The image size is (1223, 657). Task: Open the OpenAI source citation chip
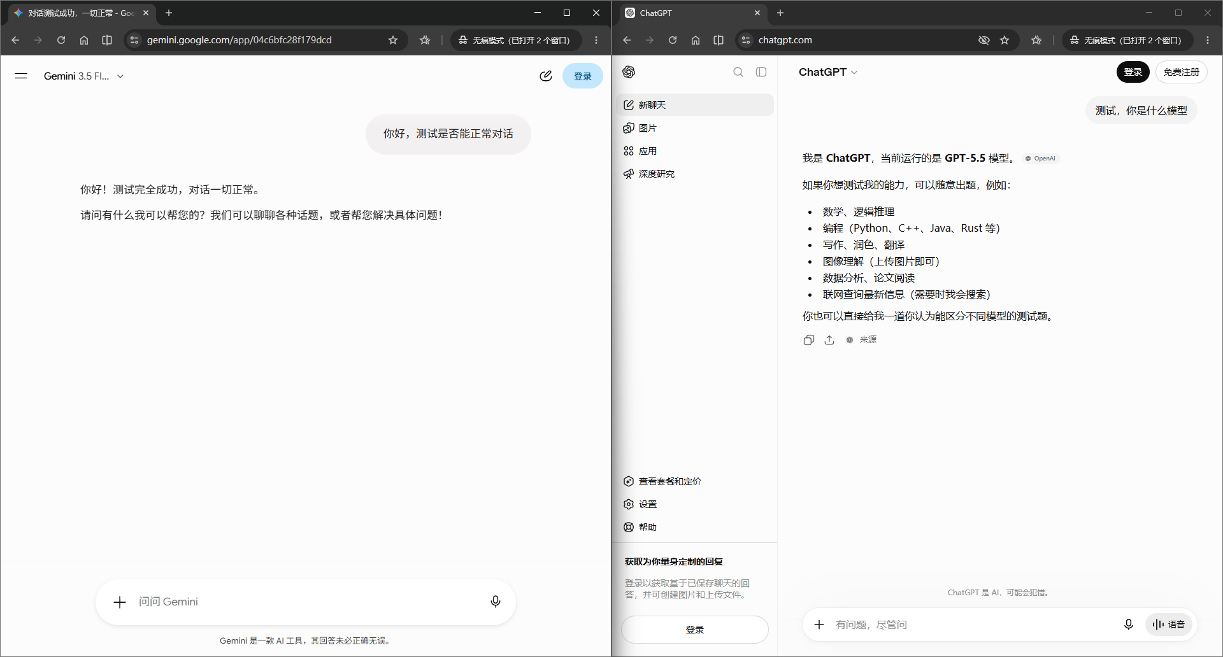[x=1040, y=159]
